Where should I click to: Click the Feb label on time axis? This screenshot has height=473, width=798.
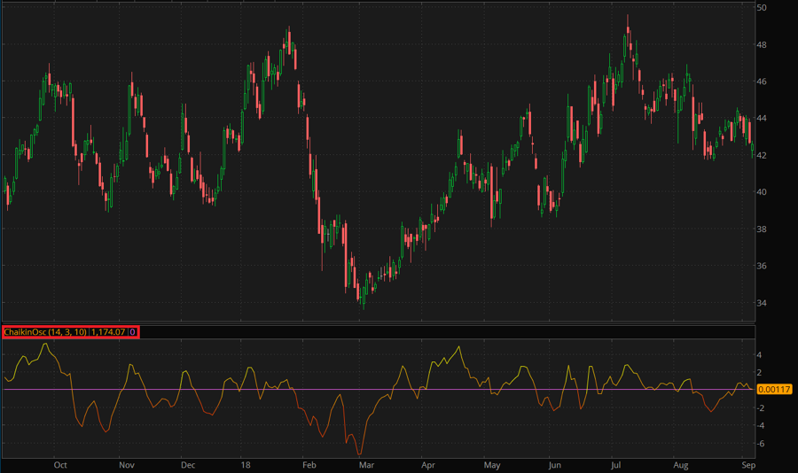pyautogui.click(x=309, y=464)
